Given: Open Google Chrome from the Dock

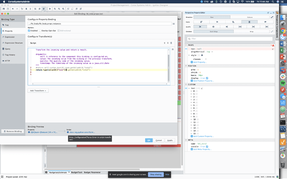Looking at the screenshot, I should pos(283,31).
